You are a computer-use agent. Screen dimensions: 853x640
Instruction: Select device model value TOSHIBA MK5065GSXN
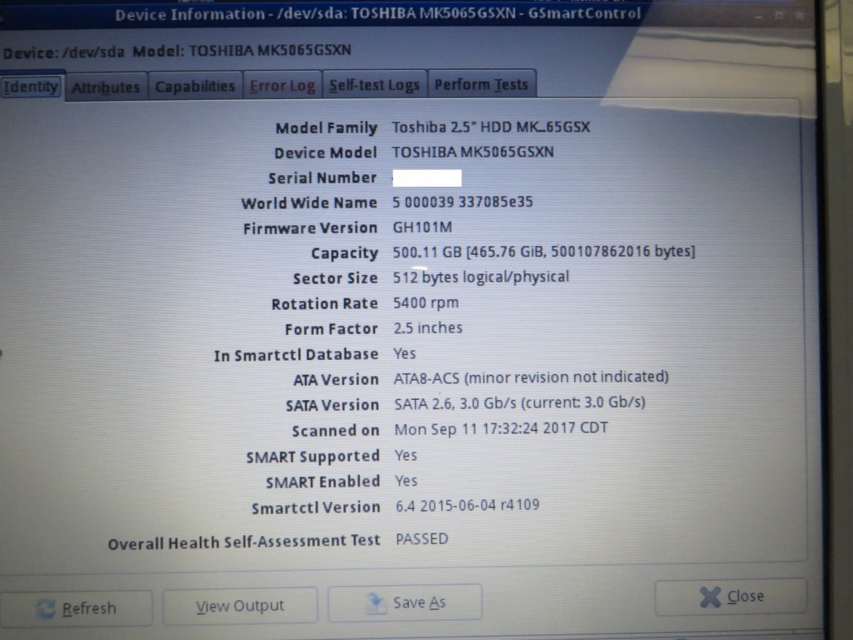click(473, 152)
